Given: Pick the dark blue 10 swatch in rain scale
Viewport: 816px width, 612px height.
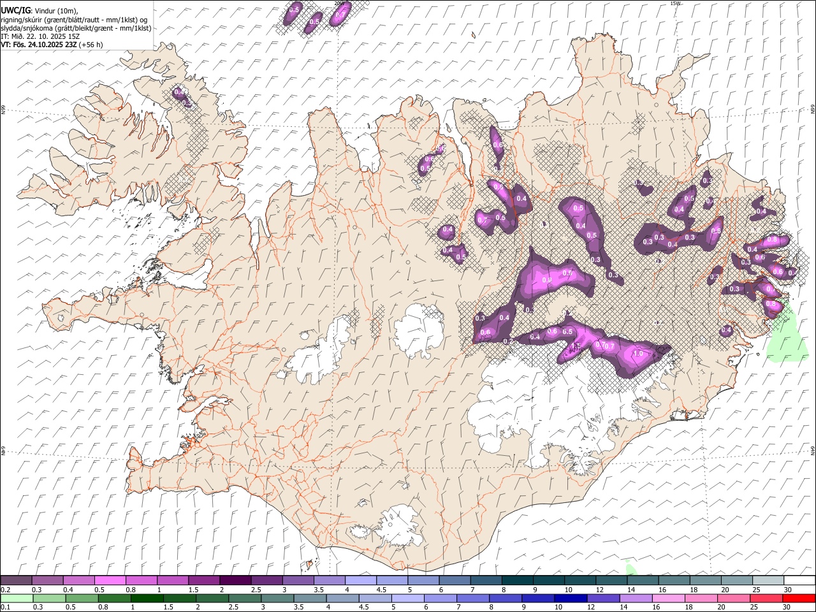Looking at the screenshot, I should [571, 598].
